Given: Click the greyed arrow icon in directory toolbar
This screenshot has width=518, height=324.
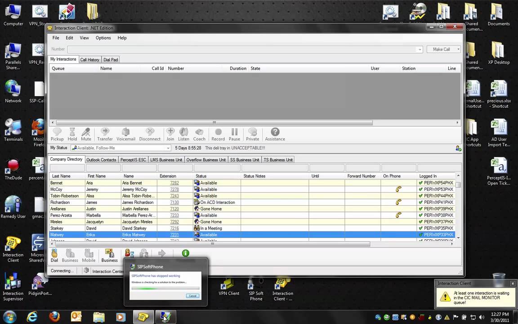Looking at the screenshot, I should click(x=161, y=253).
